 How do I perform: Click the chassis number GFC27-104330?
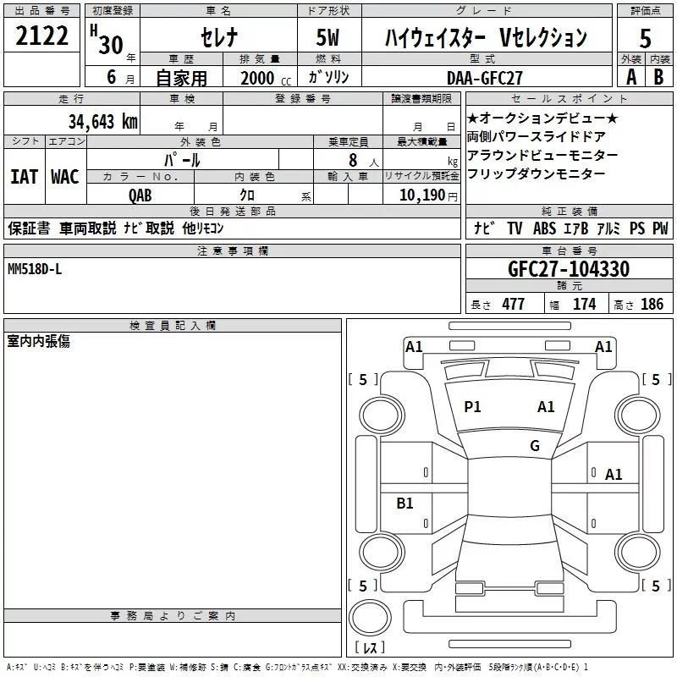pos(569,269)
